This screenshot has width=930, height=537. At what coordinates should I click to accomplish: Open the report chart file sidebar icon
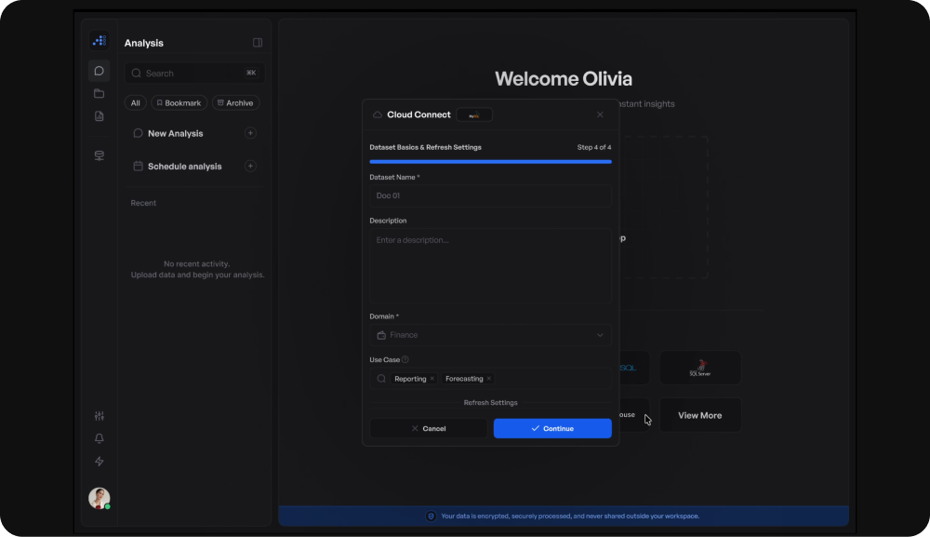[x=100, y=116]
